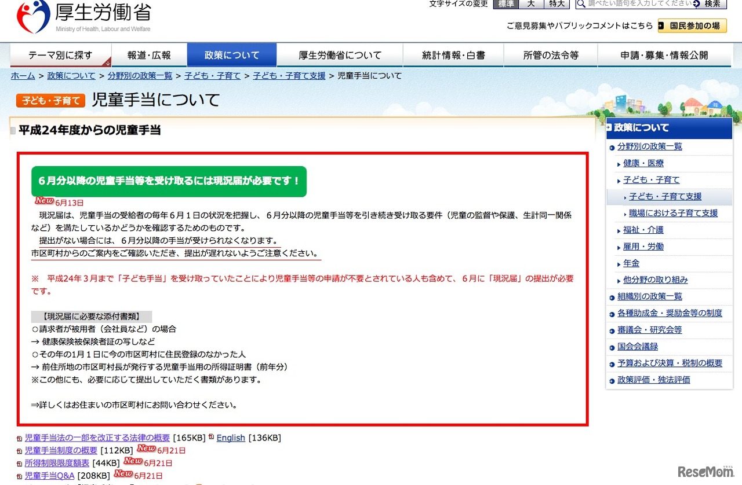Open 職場における子育て支援 in the sidebar
Screen dimensions: 742x485
pyautogui.click(x=674, y=214)
